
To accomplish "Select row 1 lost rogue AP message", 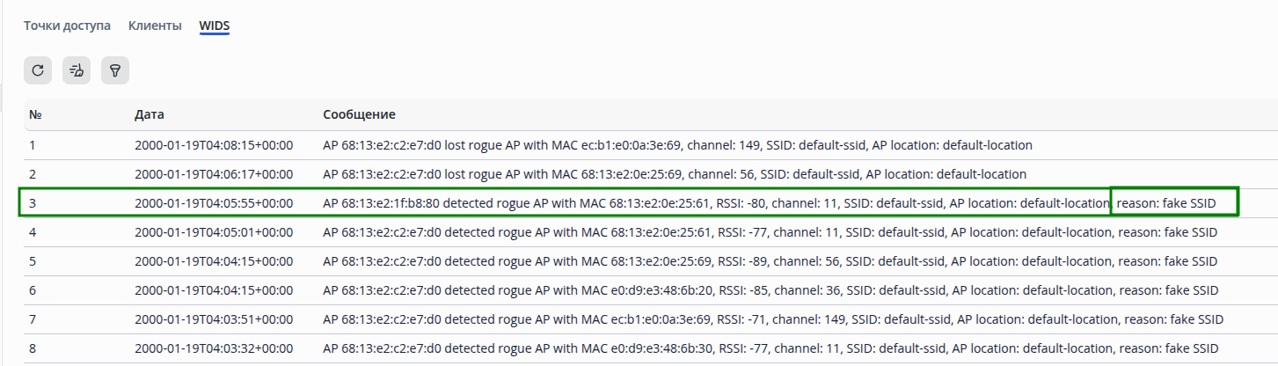I will coord(677,144).
